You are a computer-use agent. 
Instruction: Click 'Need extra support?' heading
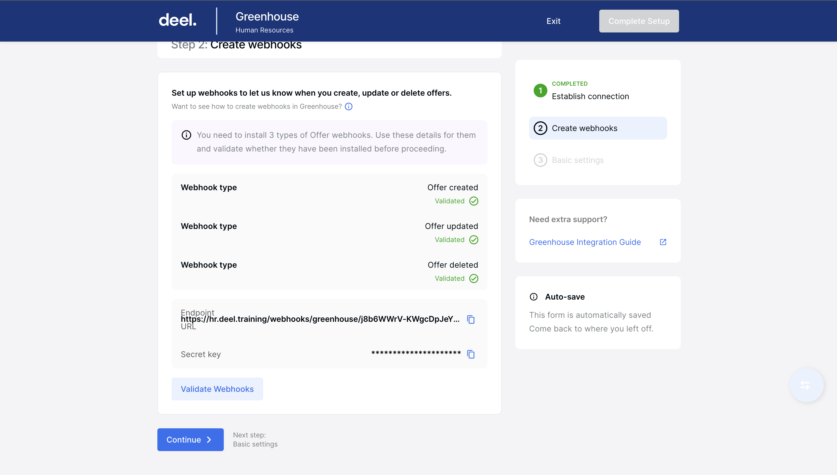[x=568, y=220]
